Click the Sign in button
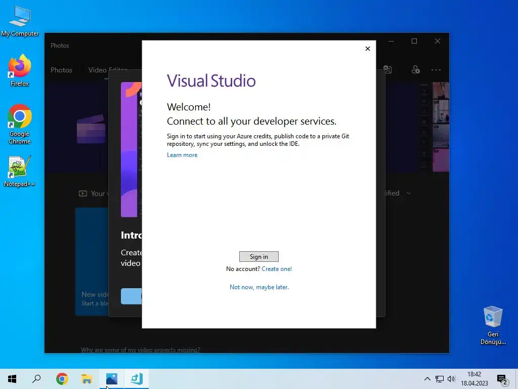 click(x=258, y=256)
